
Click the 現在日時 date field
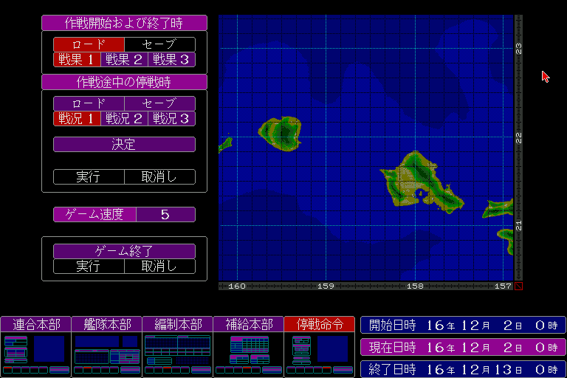pos(463,347)
